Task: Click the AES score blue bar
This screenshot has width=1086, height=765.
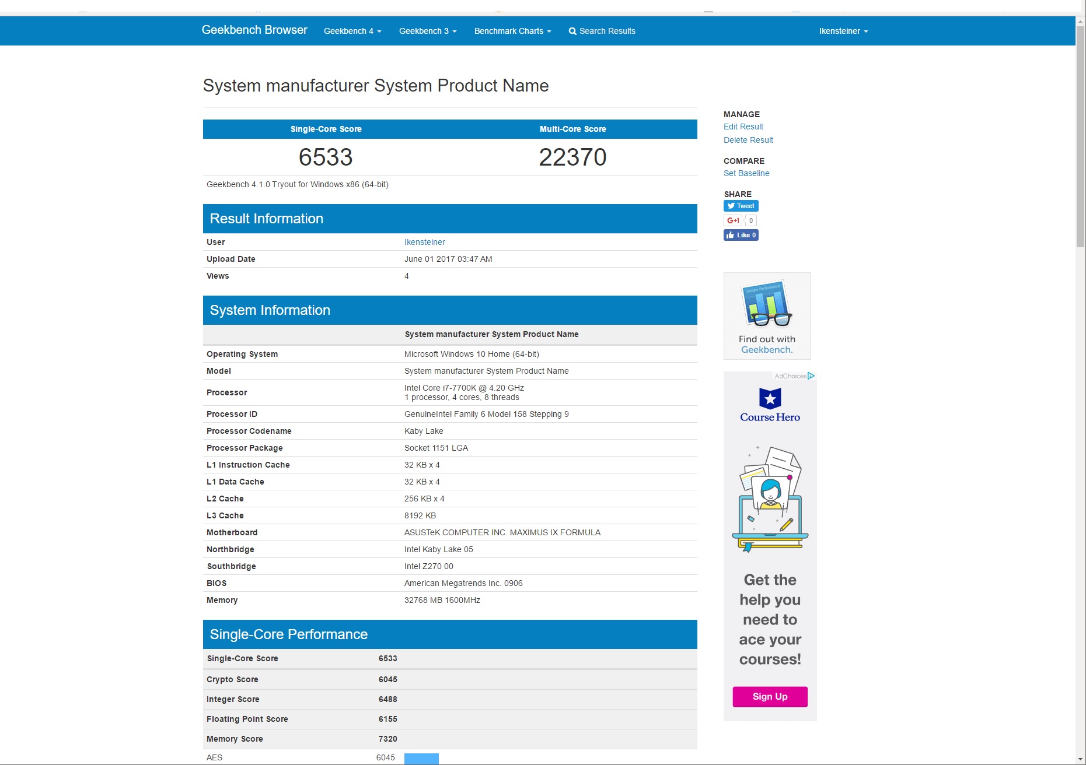Action: [421, 758]
